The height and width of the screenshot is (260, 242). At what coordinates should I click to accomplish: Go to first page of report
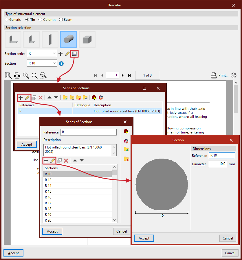pyautogui.click(x=96, y=75)
